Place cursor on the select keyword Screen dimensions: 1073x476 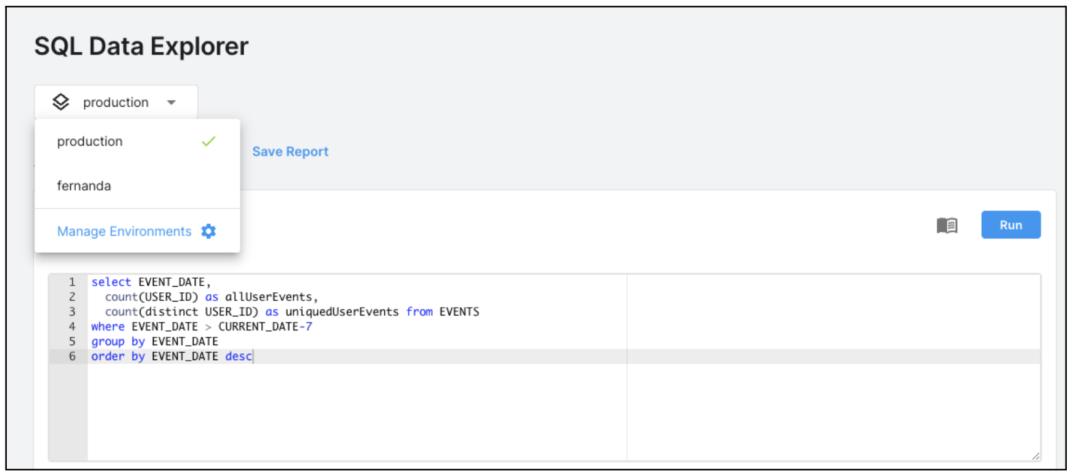pyautogui.click(x=111, y=282)
